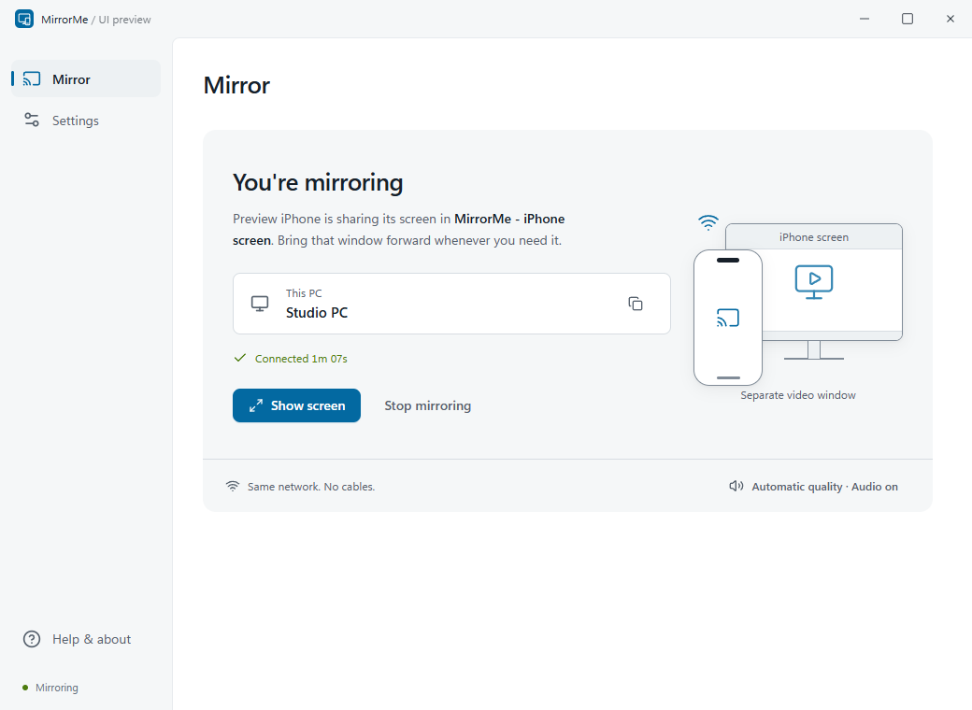Viewport: 972px width, 710px height.
Task: Open Help & about
Action: coord(86,639)
